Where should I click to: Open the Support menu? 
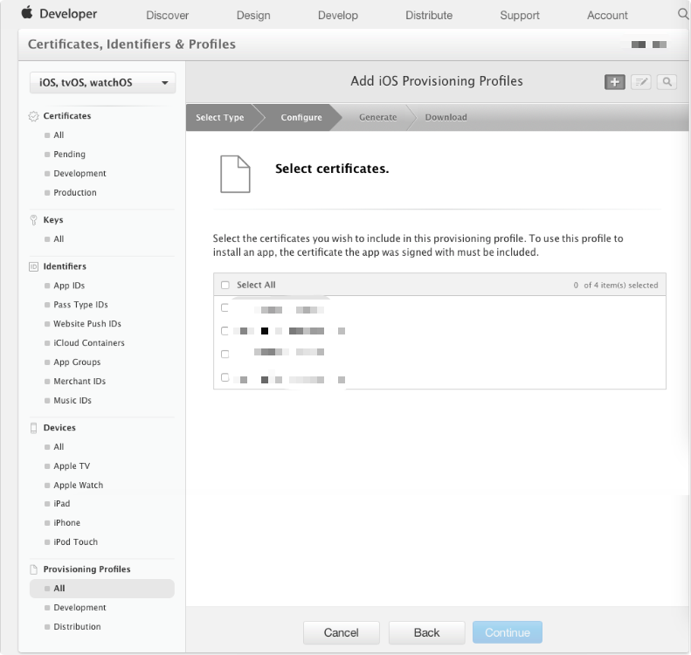520,16
